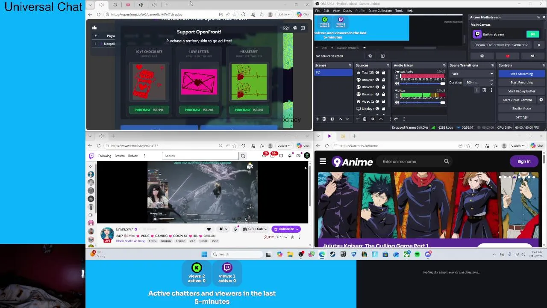
Task: Toggle lock on Text (GDI) source
Action: [383, 73]
